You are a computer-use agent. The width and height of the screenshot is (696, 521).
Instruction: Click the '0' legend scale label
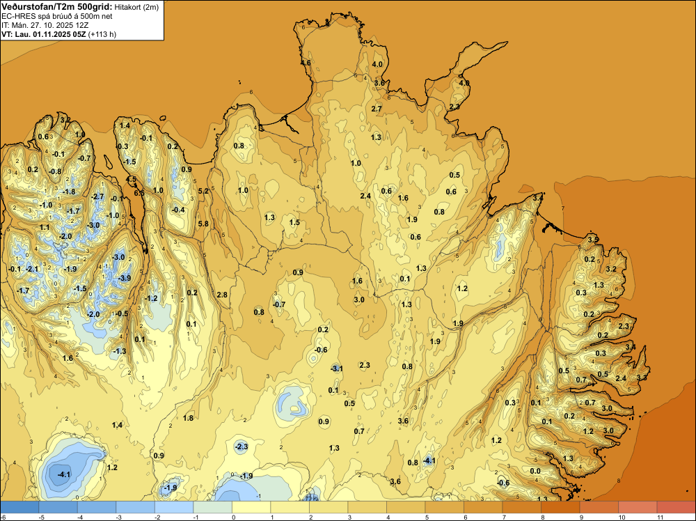coord(233,517)
